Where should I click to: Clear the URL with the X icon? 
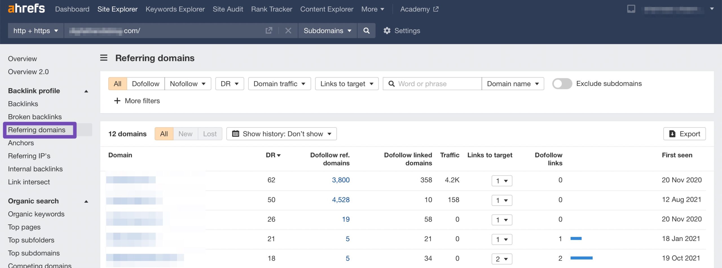click(x=288, y=31)
